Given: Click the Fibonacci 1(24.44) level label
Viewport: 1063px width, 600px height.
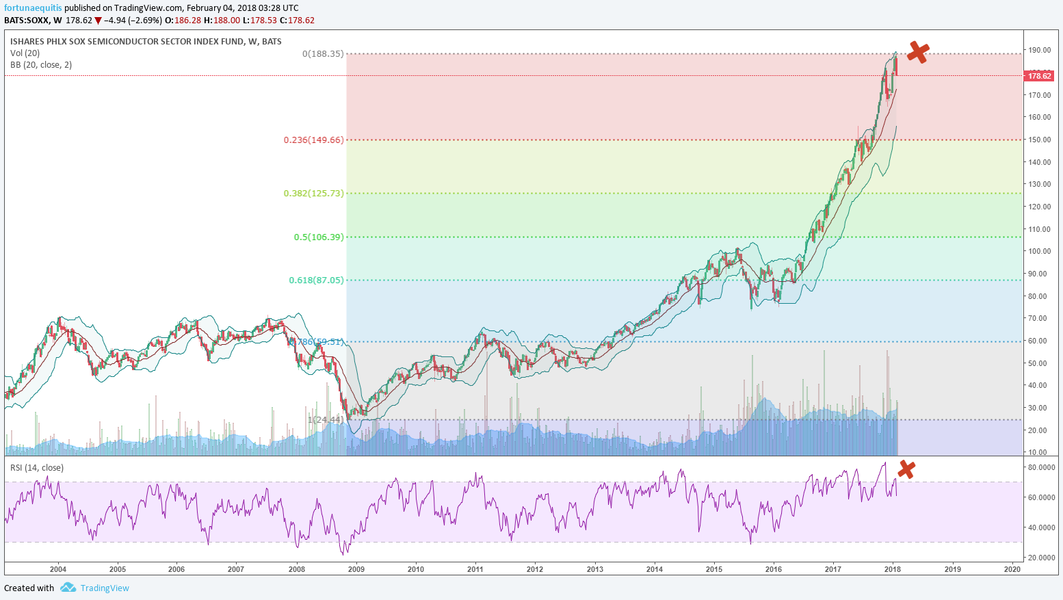Looking at the screenshot, I should (x=324, y=419).
